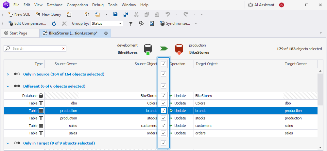Click the development source database icon
327x151 pixels.
148,49
